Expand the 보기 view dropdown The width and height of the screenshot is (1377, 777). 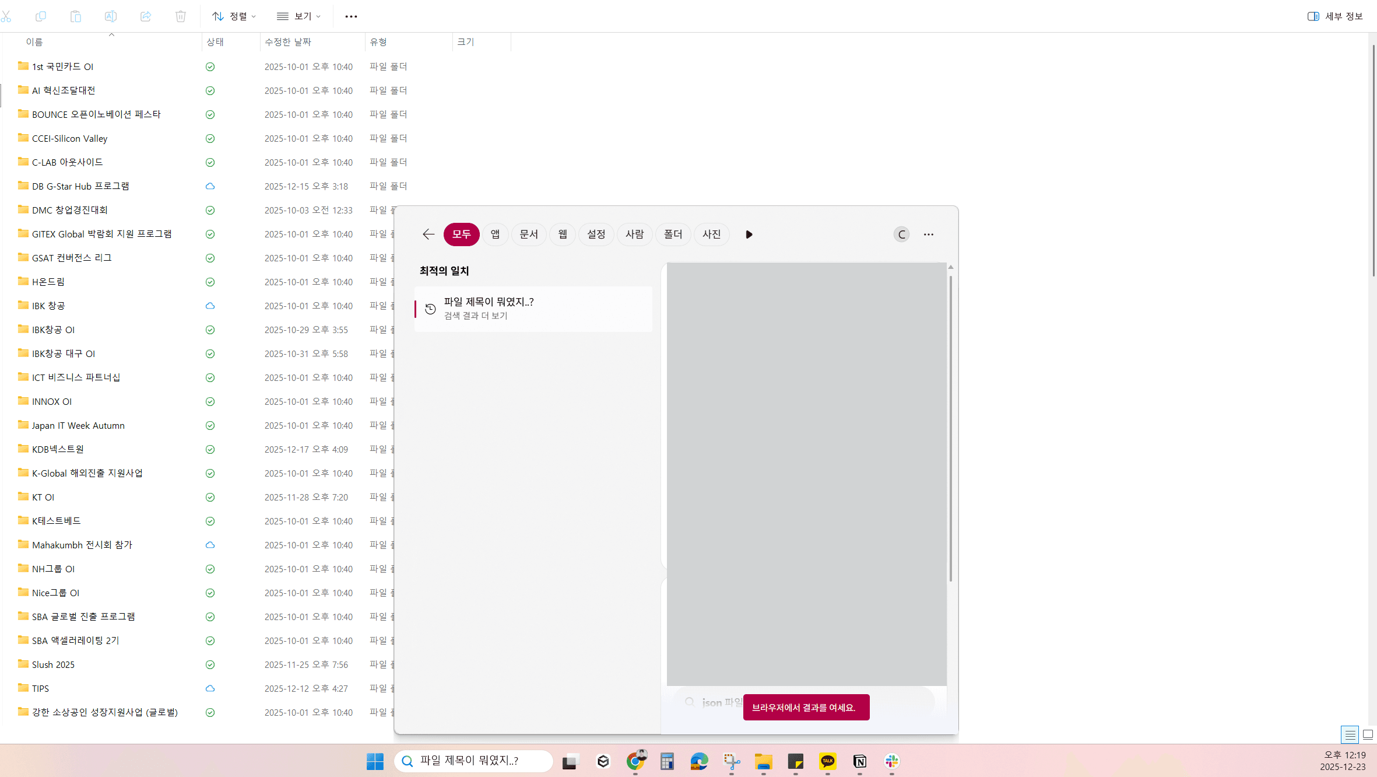(299, 16)
